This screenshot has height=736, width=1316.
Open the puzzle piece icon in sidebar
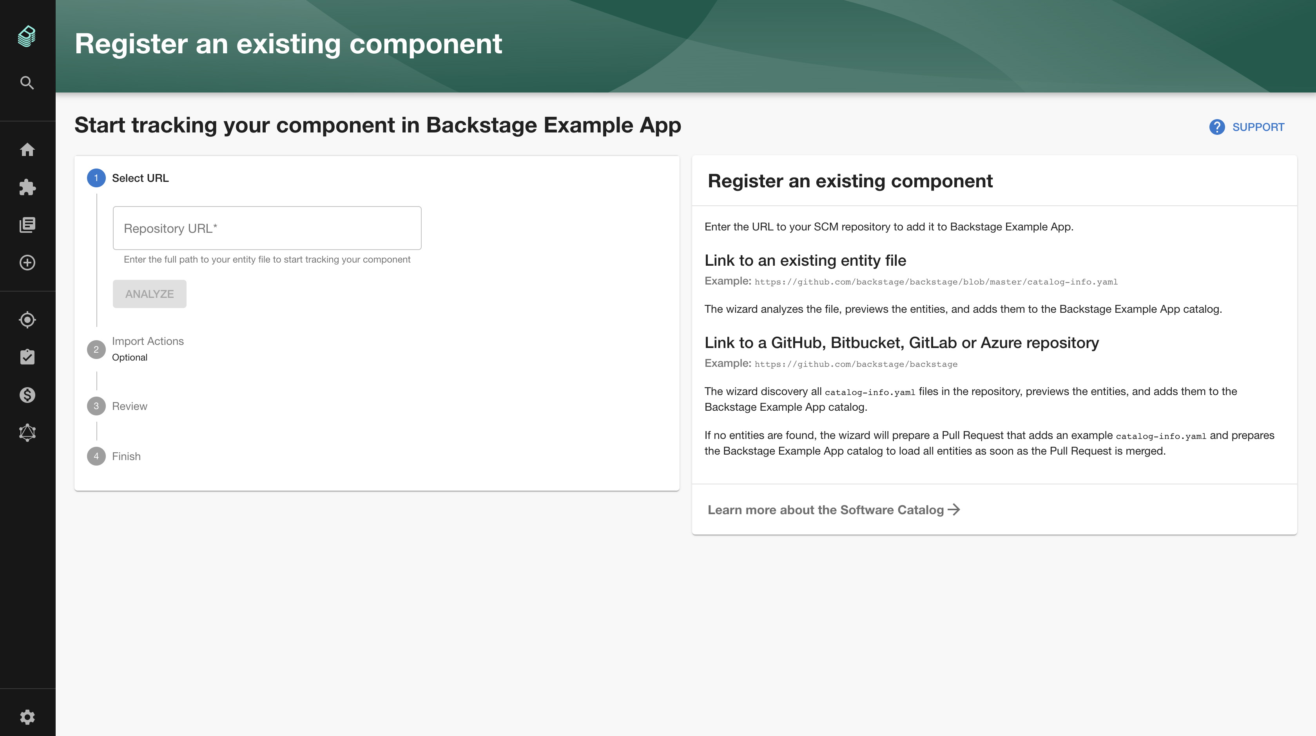[x=27, y=187]
